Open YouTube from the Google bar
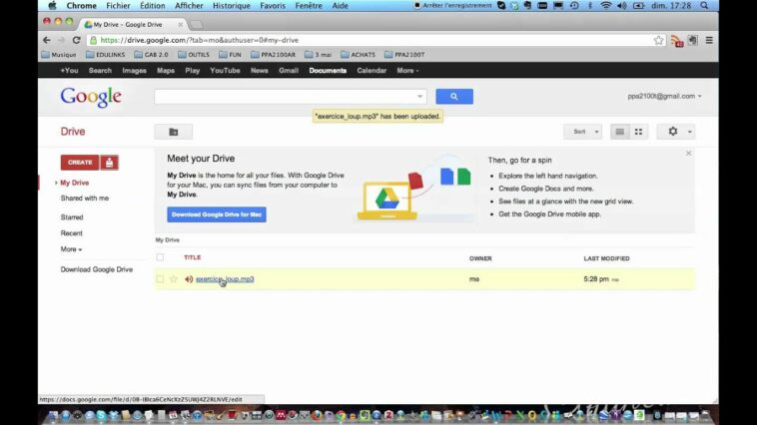 coord(225,71)
